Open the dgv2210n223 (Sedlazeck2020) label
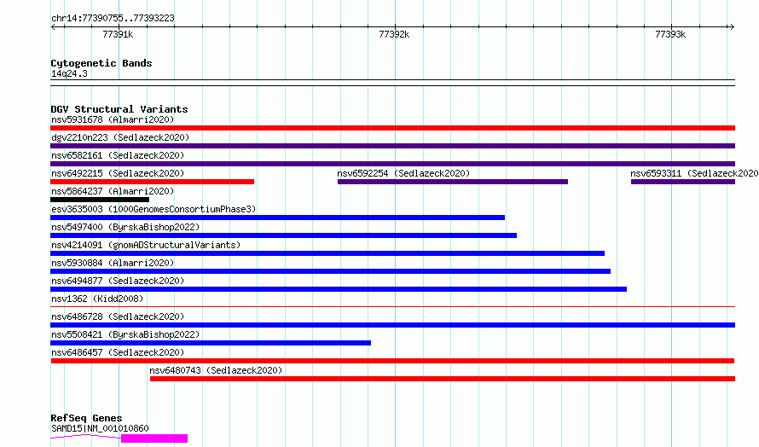Viewport: 759px width, 447px height. pos(120,137)
